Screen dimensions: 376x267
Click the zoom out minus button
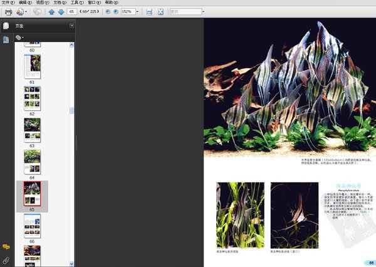point(108,11)
